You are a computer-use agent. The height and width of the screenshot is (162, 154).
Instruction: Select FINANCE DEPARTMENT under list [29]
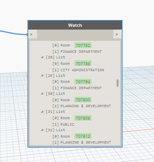click(81, 88)
